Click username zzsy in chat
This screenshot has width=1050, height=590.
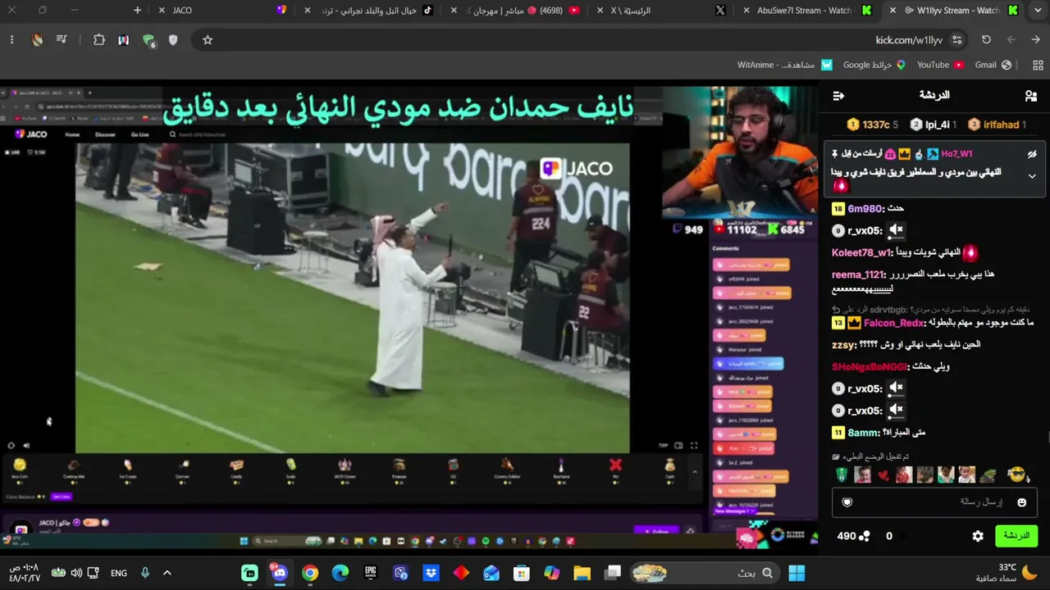click(x=844, y=345)
